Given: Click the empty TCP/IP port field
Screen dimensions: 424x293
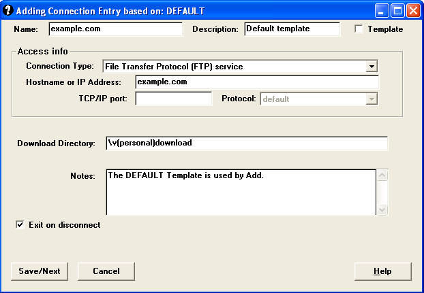Looking at the screenshot, I should (x=174, y=99).
